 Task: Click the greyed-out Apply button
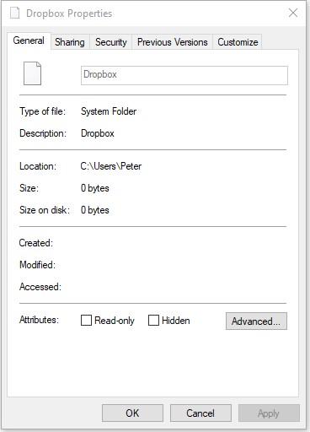click(269, 413)
